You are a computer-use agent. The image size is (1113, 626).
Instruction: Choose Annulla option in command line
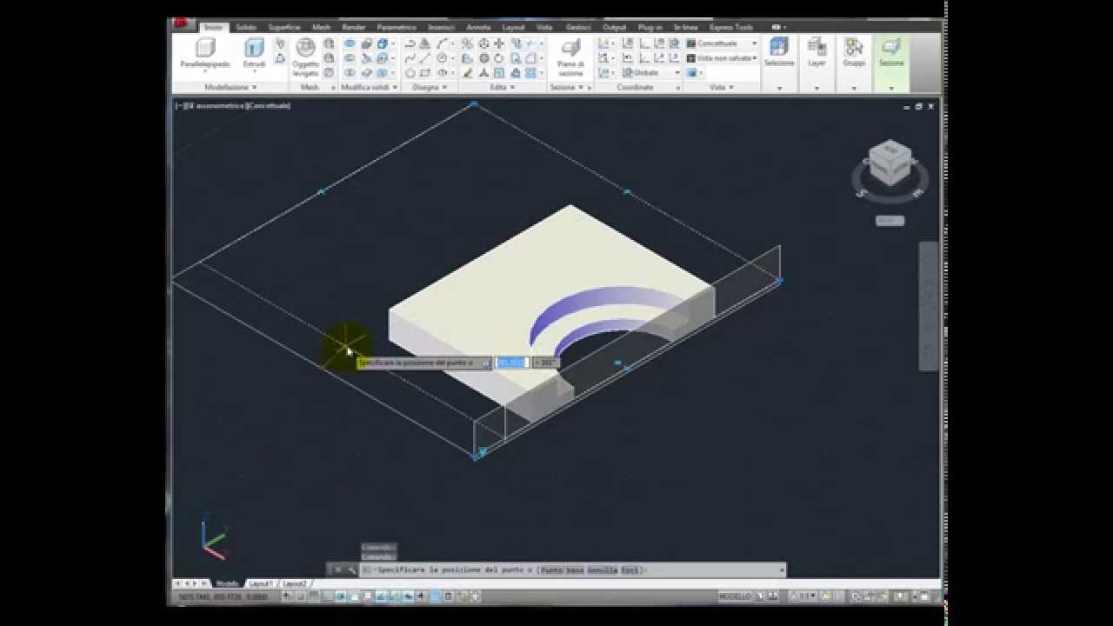pyautogui.click(x=603, y=570)
